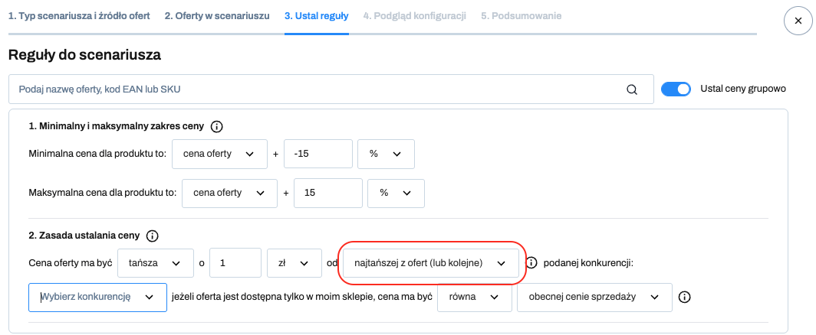
Task: Click the magnifier search icon
Action: [x=632, y=89]
